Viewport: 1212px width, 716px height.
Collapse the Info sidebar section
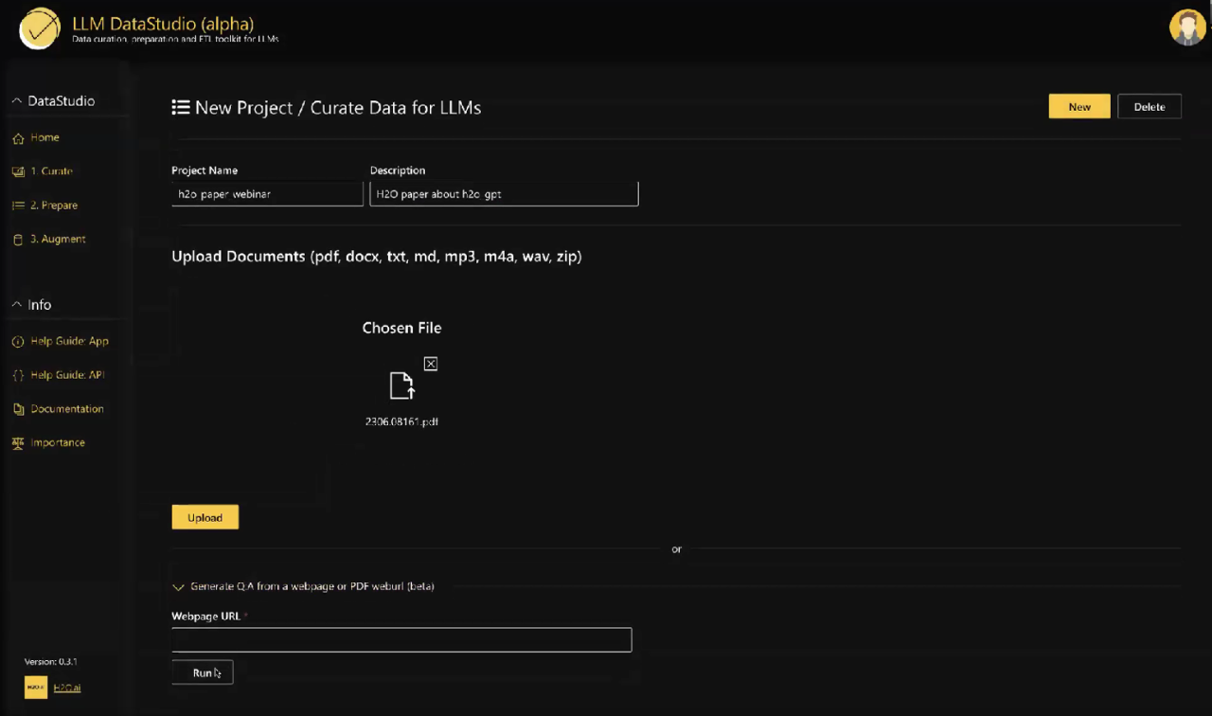pyautogui.click(x=16, y=305)
